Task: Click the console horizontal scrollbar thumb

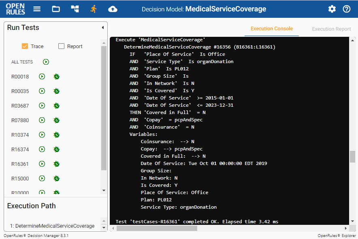Action: pos(156,228)
